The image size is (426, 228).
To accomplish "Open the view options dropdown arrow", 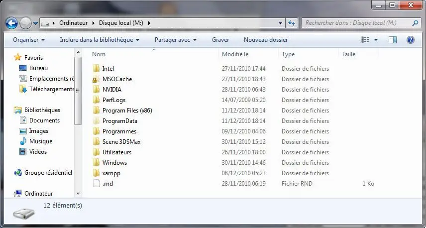I will click(376, 40).
